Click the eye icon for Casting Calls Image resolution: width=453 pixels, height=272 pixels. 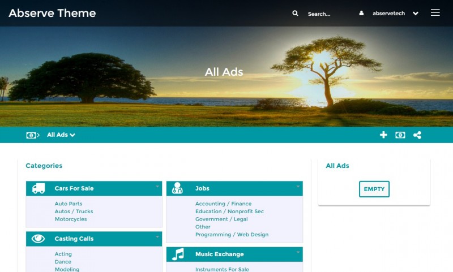pos(38,239)
